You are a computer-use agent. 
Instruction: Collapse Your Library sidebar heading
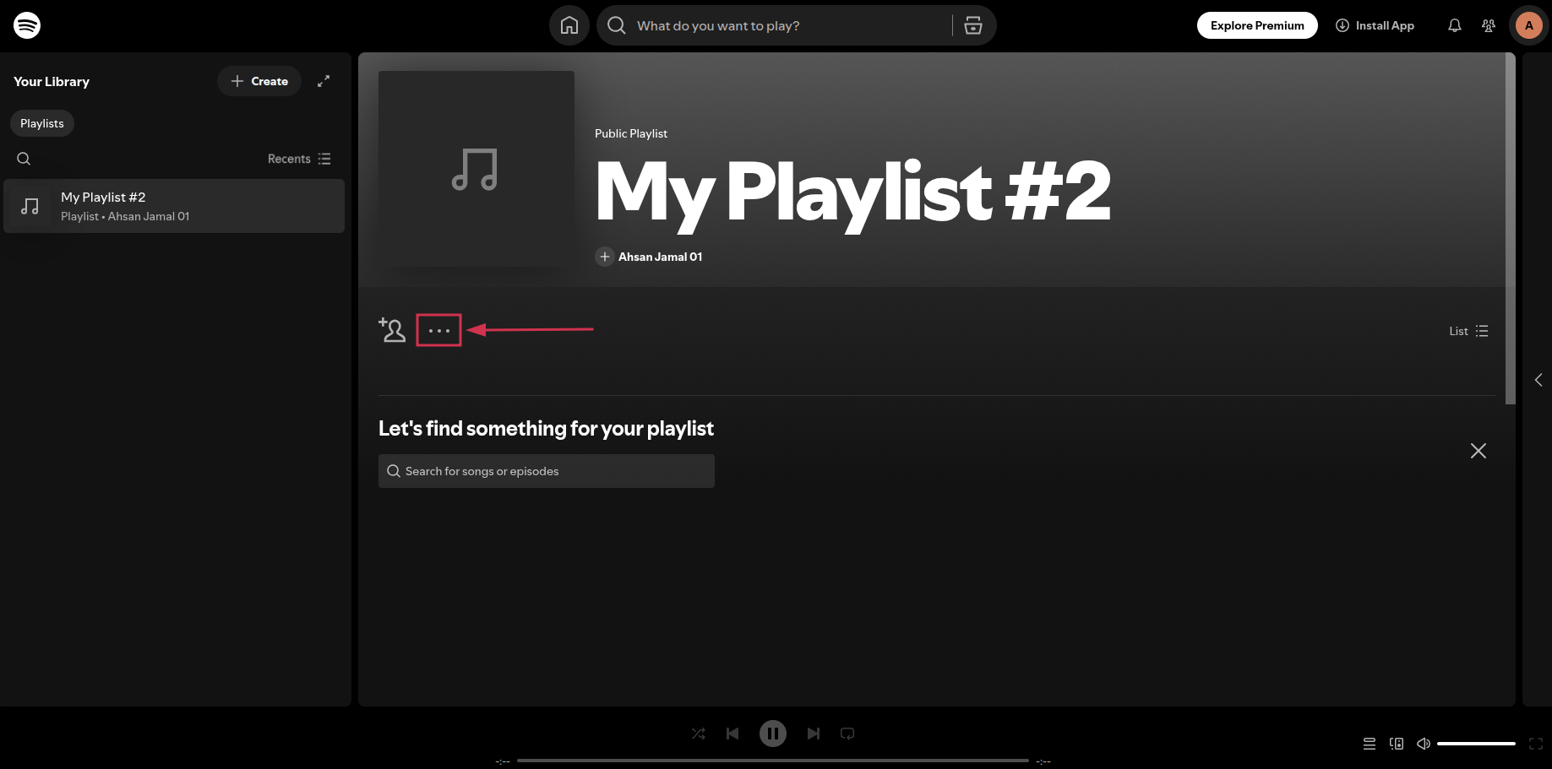[x=52, y=81]
